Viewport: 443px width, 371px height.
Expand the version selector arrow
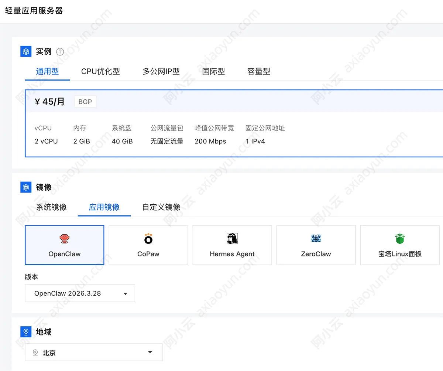tap(126, 293)
